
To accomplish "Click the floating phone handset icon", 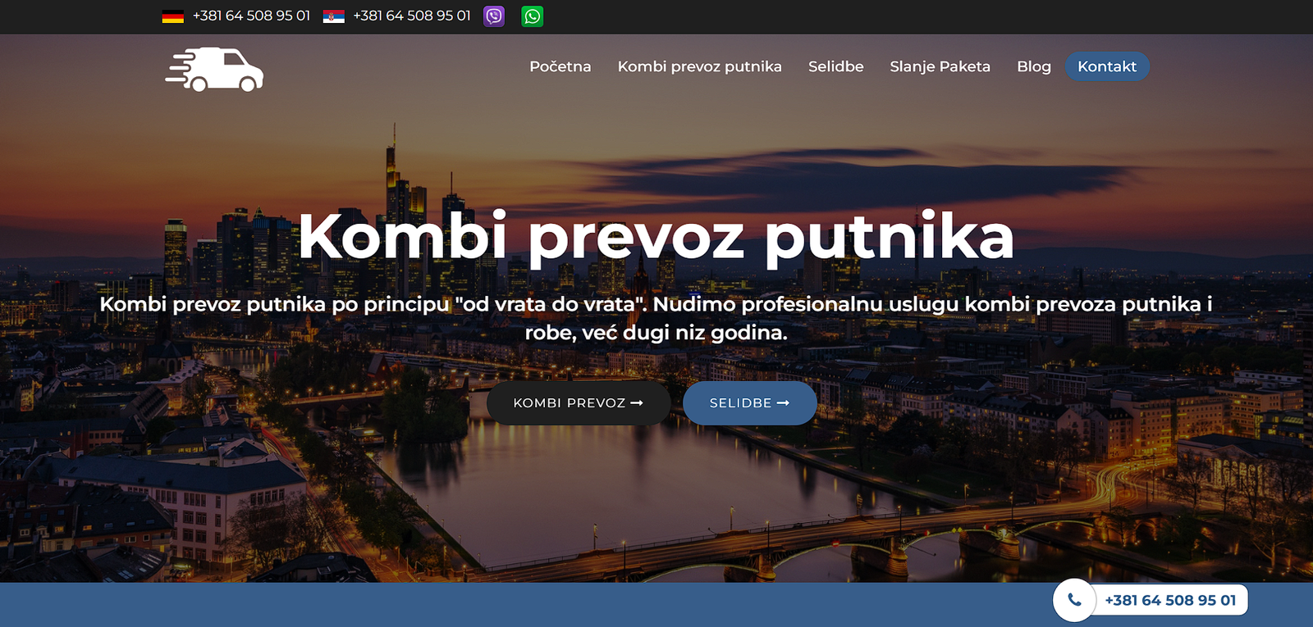I will [1074, 600].
